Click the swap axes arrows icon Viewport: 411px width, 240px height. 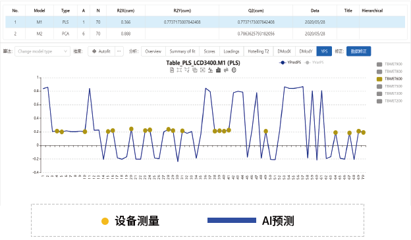226,70
